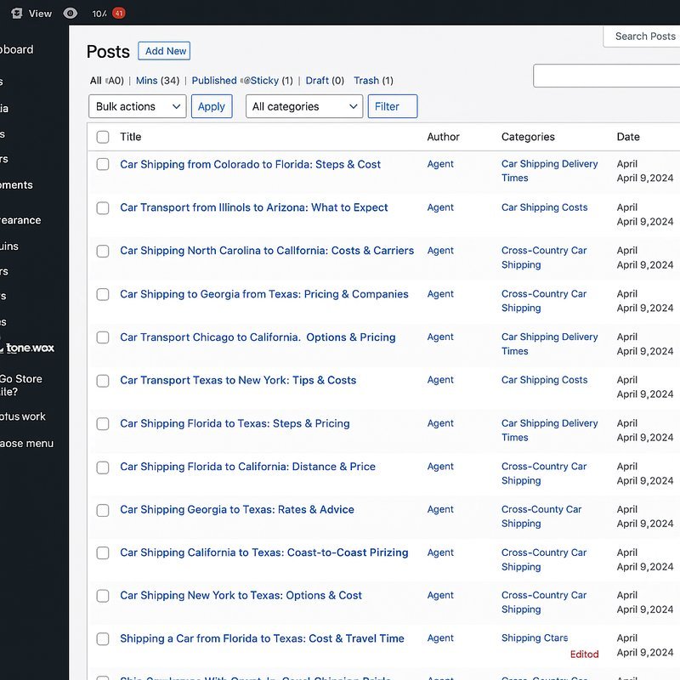Screen dimensions: 680x680
Task: Check the Georgia from Texas post checkbox
Action: click(103, 294)
